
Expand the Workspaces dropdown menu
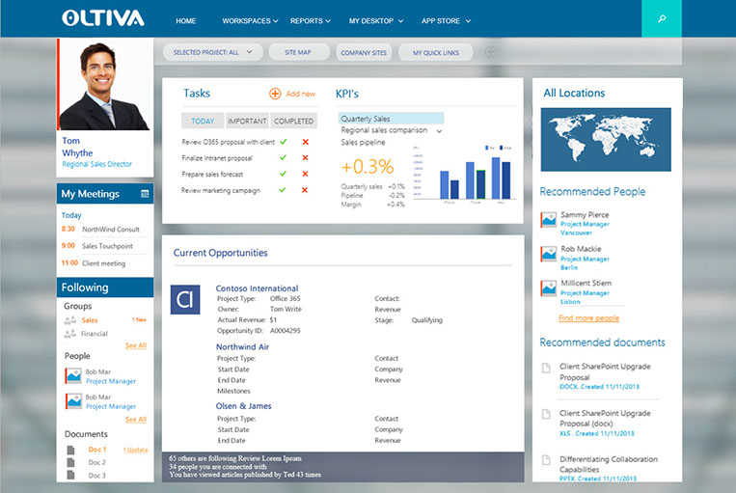[x=250, y=20]
